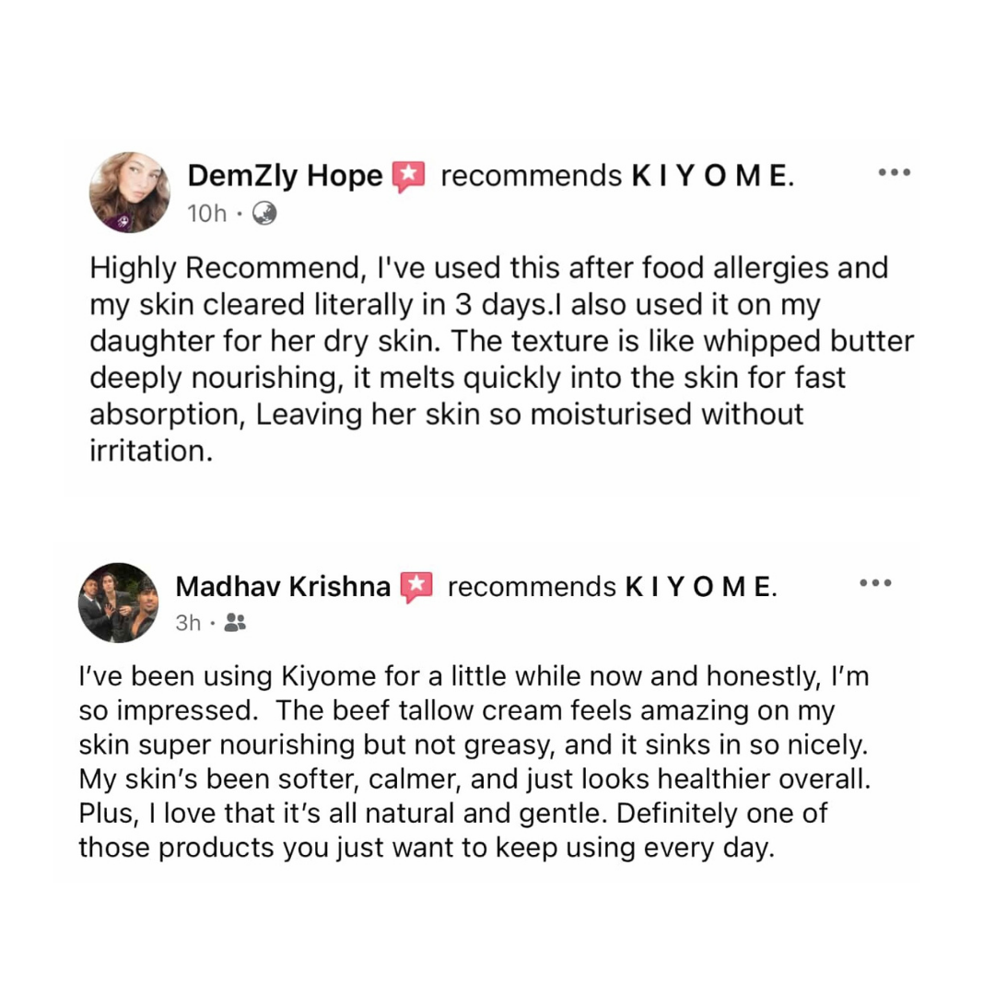Select the Highly Recommend review text
Screen dimensions: 995x995
pos(502,359)
